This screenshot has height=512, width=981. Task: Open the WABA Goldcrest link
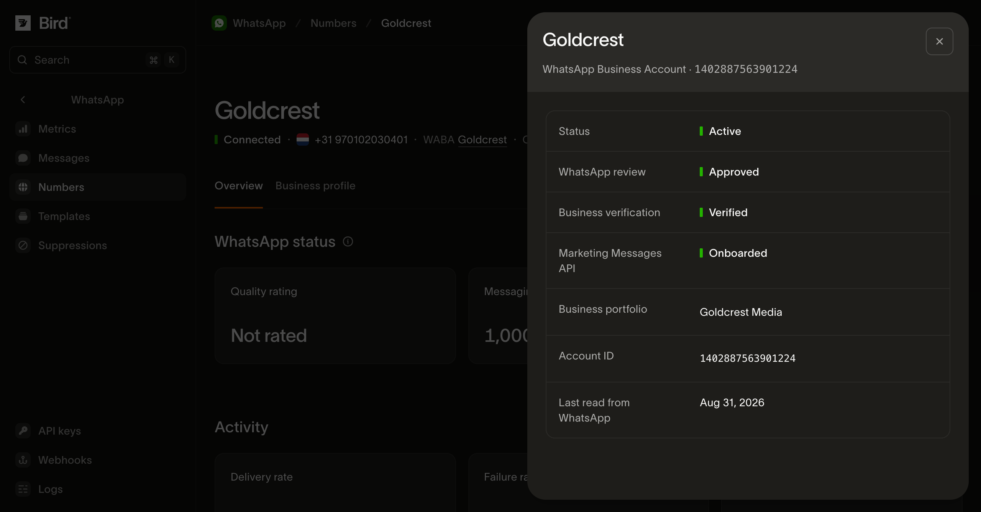pyautogui.click(x=482, y=139)
